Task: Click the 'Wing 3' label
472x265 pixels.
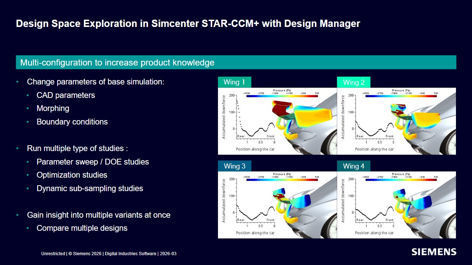Action: point(234,166)
